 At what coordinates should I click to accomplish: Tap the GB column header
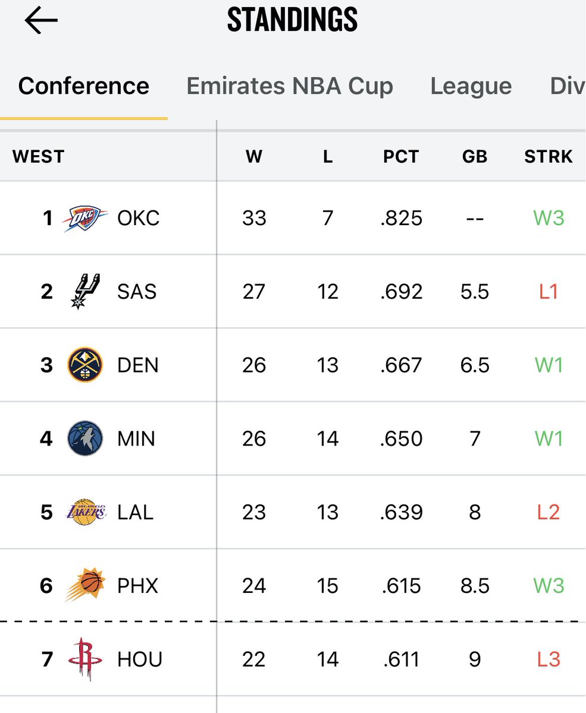(x=475, y=156)
